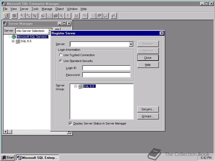Click the calendar scheduled tasks toolbar icon

[62, 16]
